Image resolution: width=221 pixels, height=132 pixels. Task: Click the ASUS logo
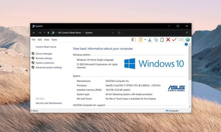tap(177, 89)
